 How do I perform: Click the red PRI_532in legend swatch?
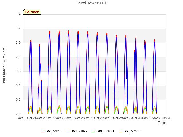coord(43,132)
